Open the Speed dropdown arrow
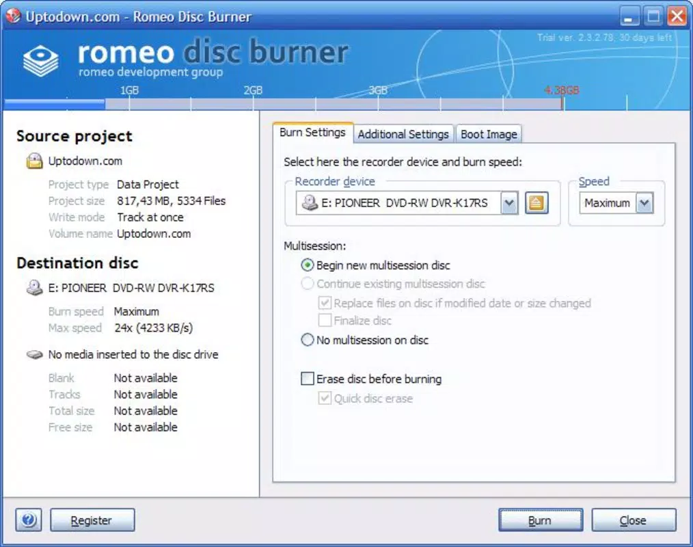The image size is (693, 547). click(645, 203)
